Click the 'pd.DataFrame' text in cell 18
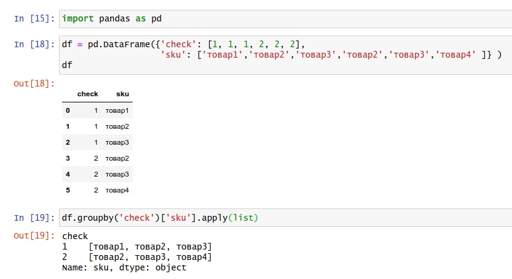Image resolution: width=512 pixels, height=279 pixels. pyautogui.click(x=119, y=44)
